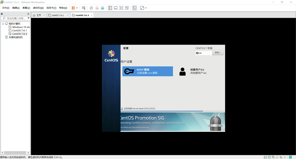Click the library scrollbar left arrow
Viewport: 296px width, 159px height.
click(x=2, y=152)
